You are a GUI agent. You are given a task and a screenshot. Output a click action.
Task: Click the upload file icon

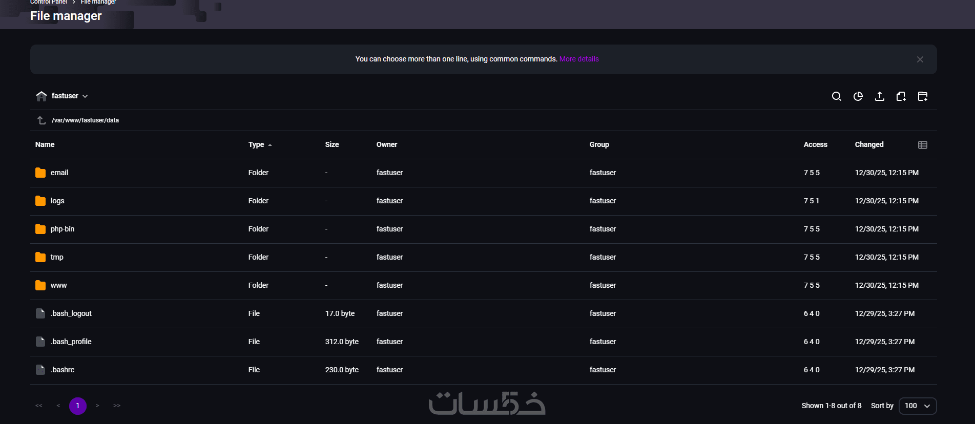[880, 96]
